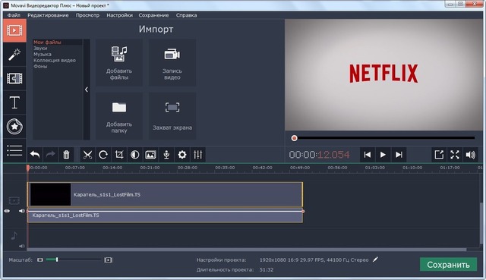Screen dimensions: 486x280
Task: Open the Transitions tab
Action: (14, 78)
